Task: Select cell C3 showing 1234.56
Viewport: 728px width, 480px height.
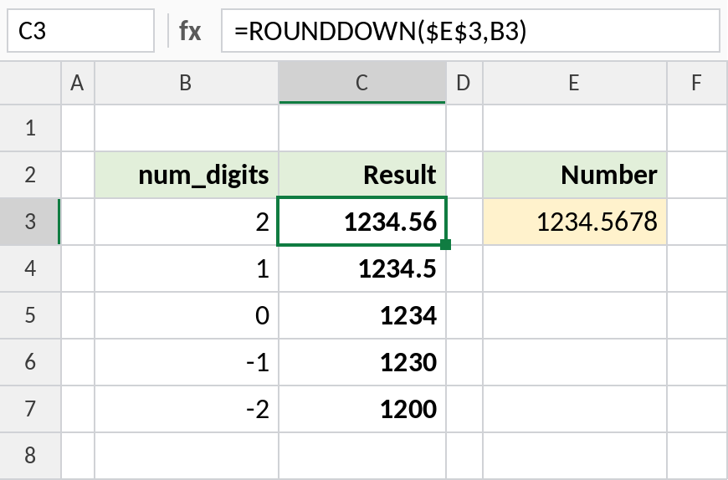Action: click(x=362, y=222)
